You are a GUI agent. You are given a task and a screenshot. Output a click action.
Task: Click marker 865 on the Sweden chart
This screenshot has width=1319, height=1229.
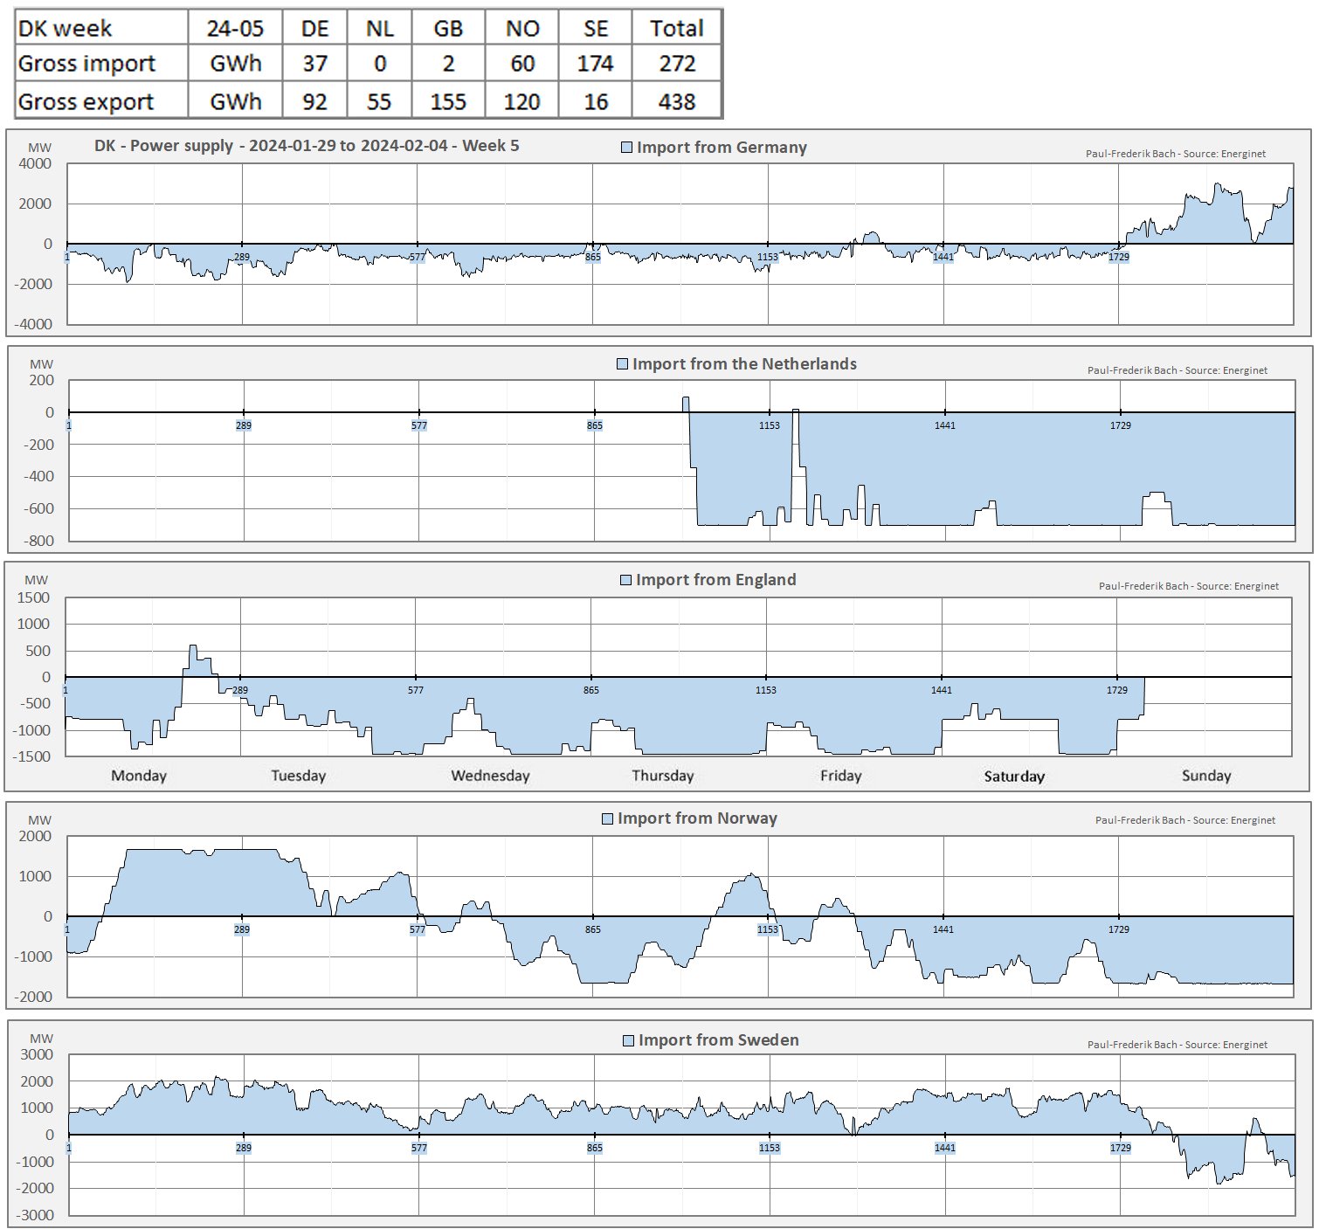pyautogui.click(x=595, y=1148)
